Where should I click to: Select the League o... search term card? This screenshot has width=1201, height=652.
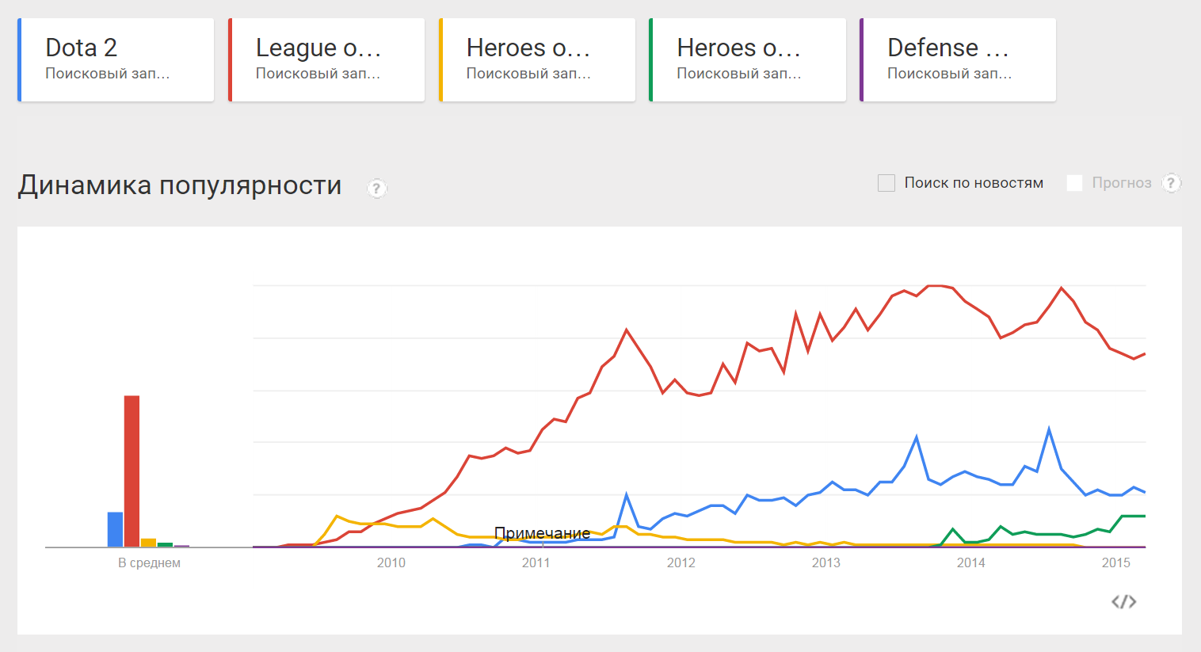pyautogui.click(x=326, y=60)
